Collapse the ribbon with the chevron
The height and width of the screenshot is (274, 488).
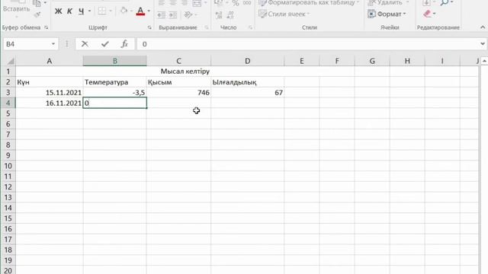point(483,27)
